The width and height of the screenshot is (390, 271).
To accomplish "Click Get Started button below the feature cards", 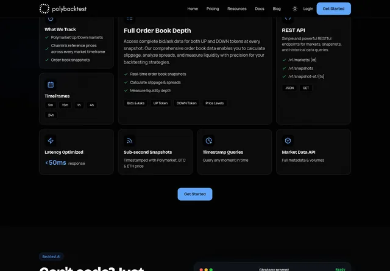I will (x=195, y=194).
